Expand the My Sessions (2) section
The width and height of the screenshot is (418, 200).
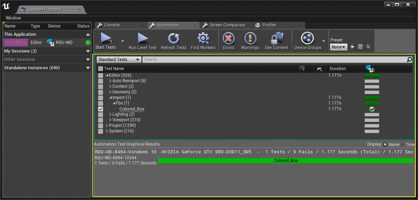coord(88,51)
